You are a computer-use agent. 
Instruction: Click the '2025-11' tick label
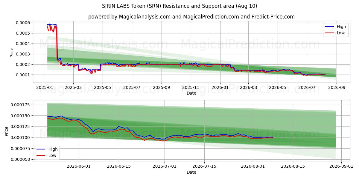point(191,88)
